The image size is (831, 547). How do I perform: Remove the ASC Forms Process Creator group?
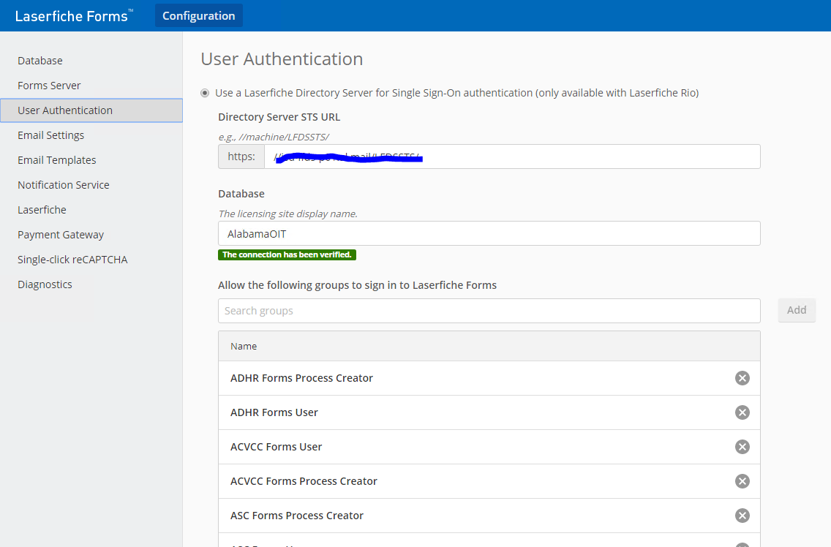pyautogui.click(x=742, y=516)
